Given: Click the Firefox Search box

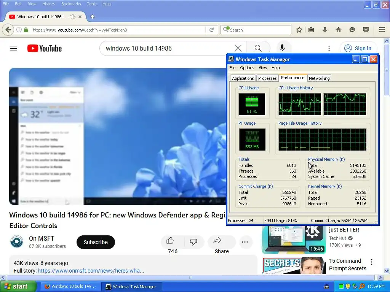Looking at the screenshot, I should [x=256, y=30].
